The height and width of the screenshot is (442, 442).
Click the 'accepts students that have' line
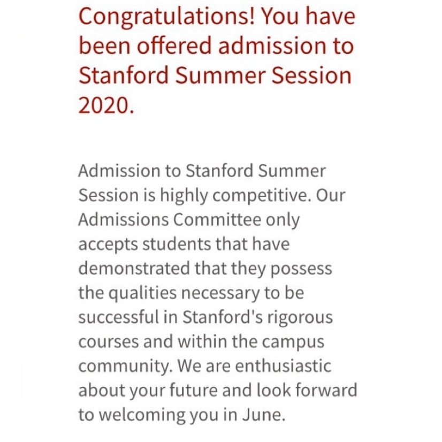pos(184,244)
